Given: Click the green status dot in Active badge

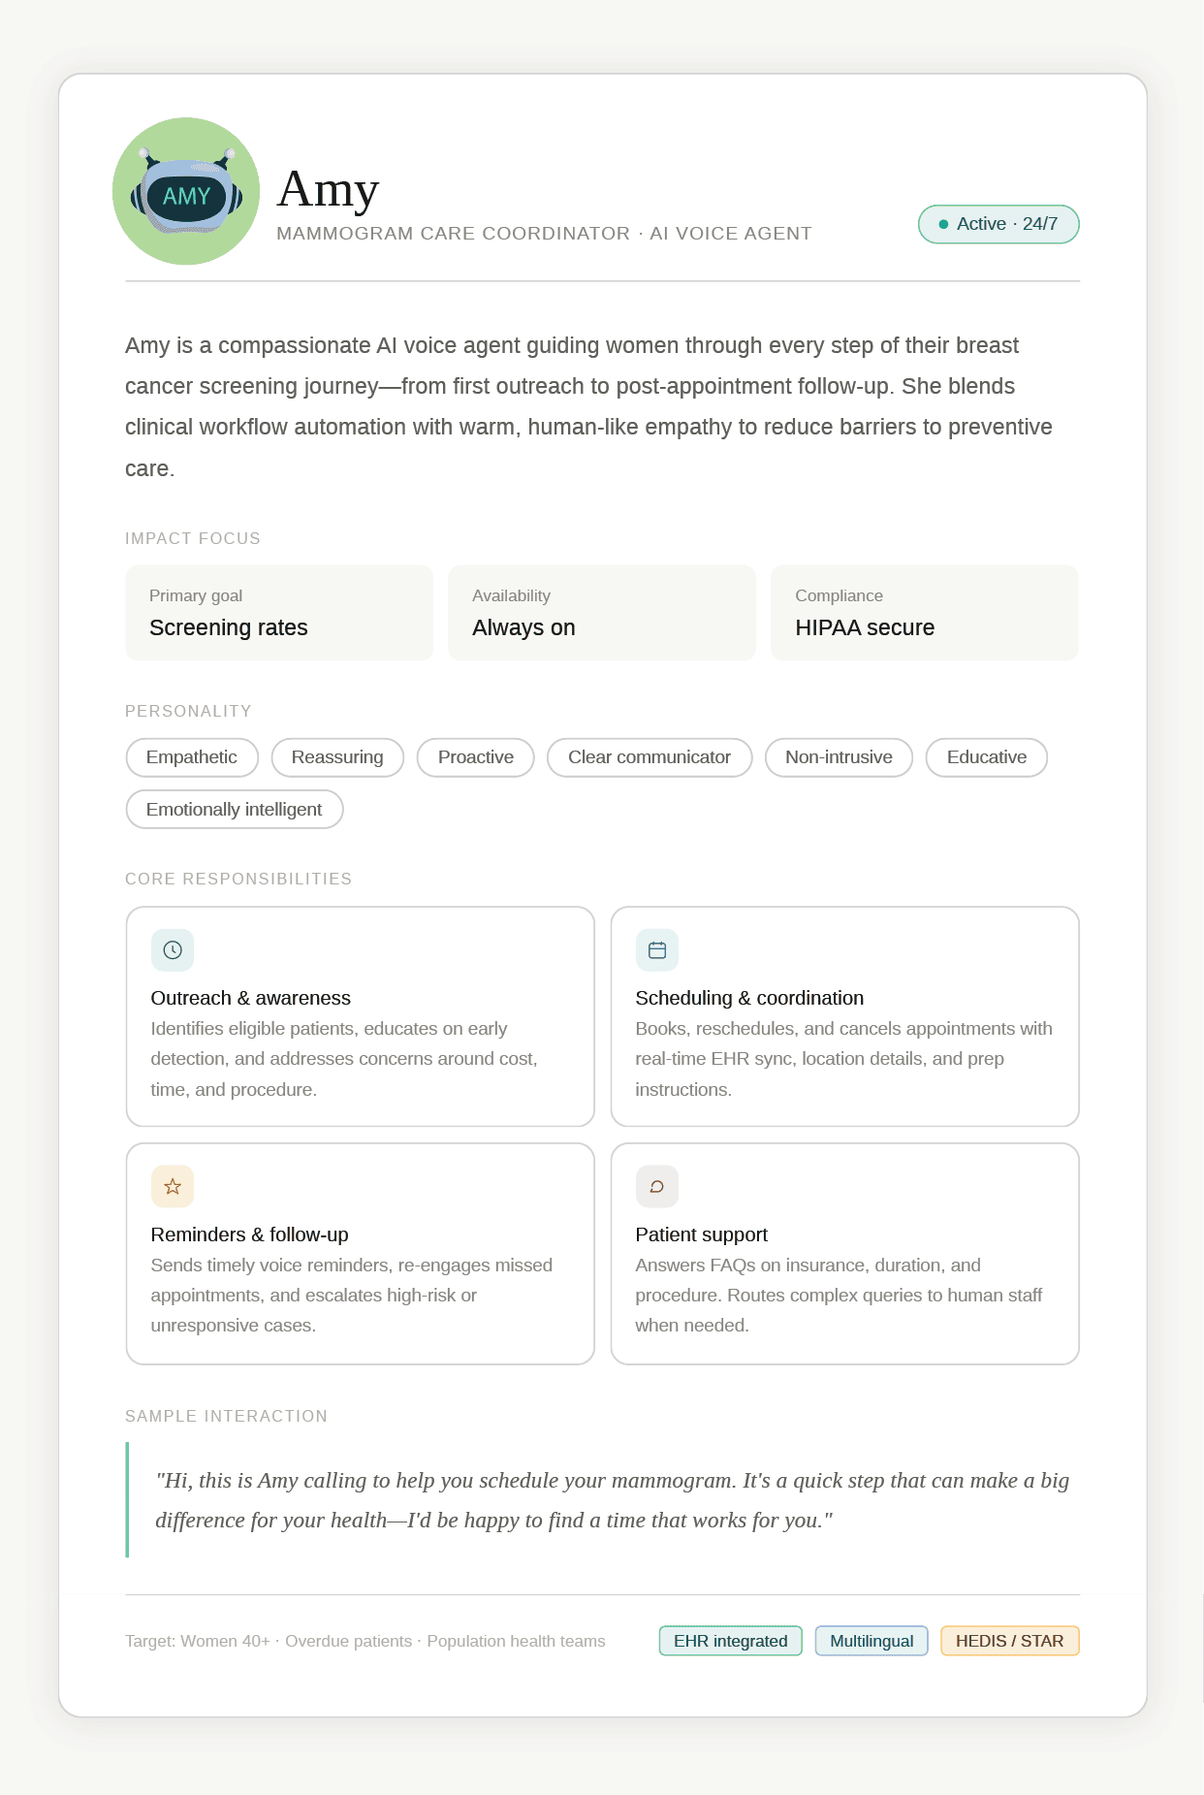Looking at the screenshot, I should tap(943, 224).
